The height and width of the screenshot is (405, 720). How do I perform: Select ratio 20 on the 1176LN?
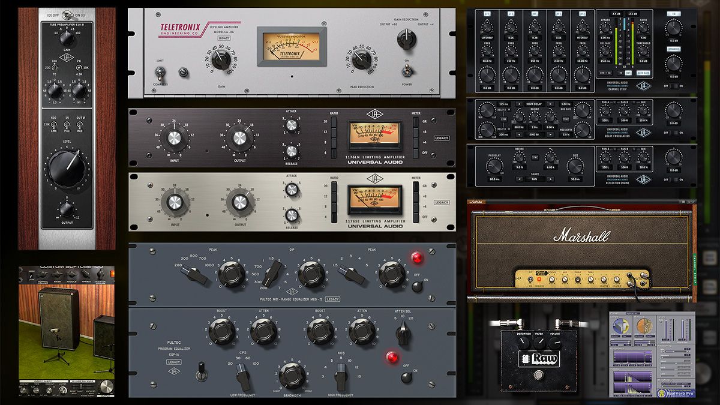334,123
